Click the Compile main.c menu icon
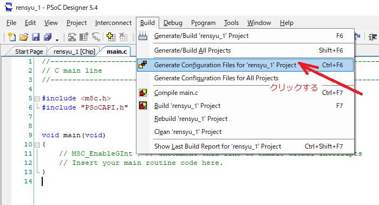The image size is (379, 205). tap(143, 93)
